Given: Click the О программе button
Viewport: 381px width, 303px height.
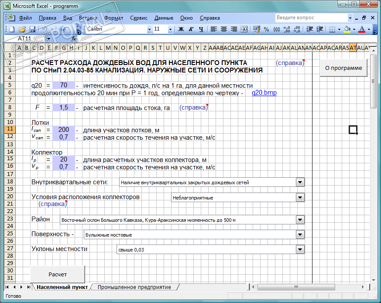Looking at the screenshot, I should tap(343, 68).
